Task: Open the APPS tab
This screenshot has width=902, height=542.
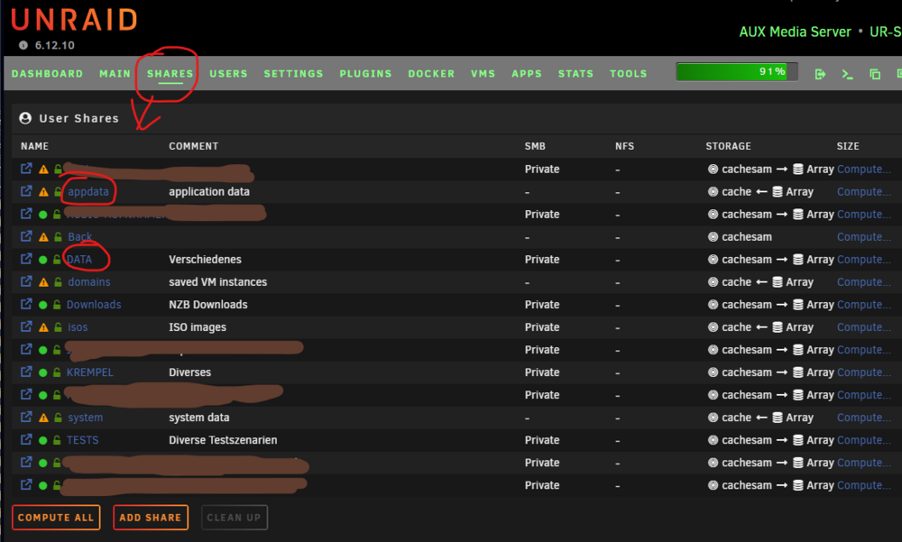Action: [x=527, y=74]
